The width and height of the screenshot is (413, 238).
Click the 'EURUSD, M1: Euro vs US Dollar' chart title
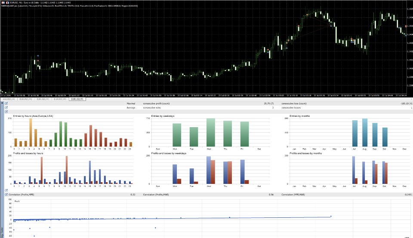point(25,3)
